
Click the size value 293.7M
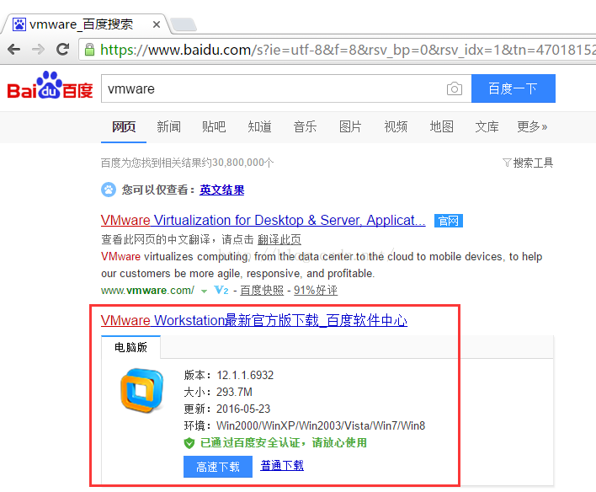click(235, 392)
